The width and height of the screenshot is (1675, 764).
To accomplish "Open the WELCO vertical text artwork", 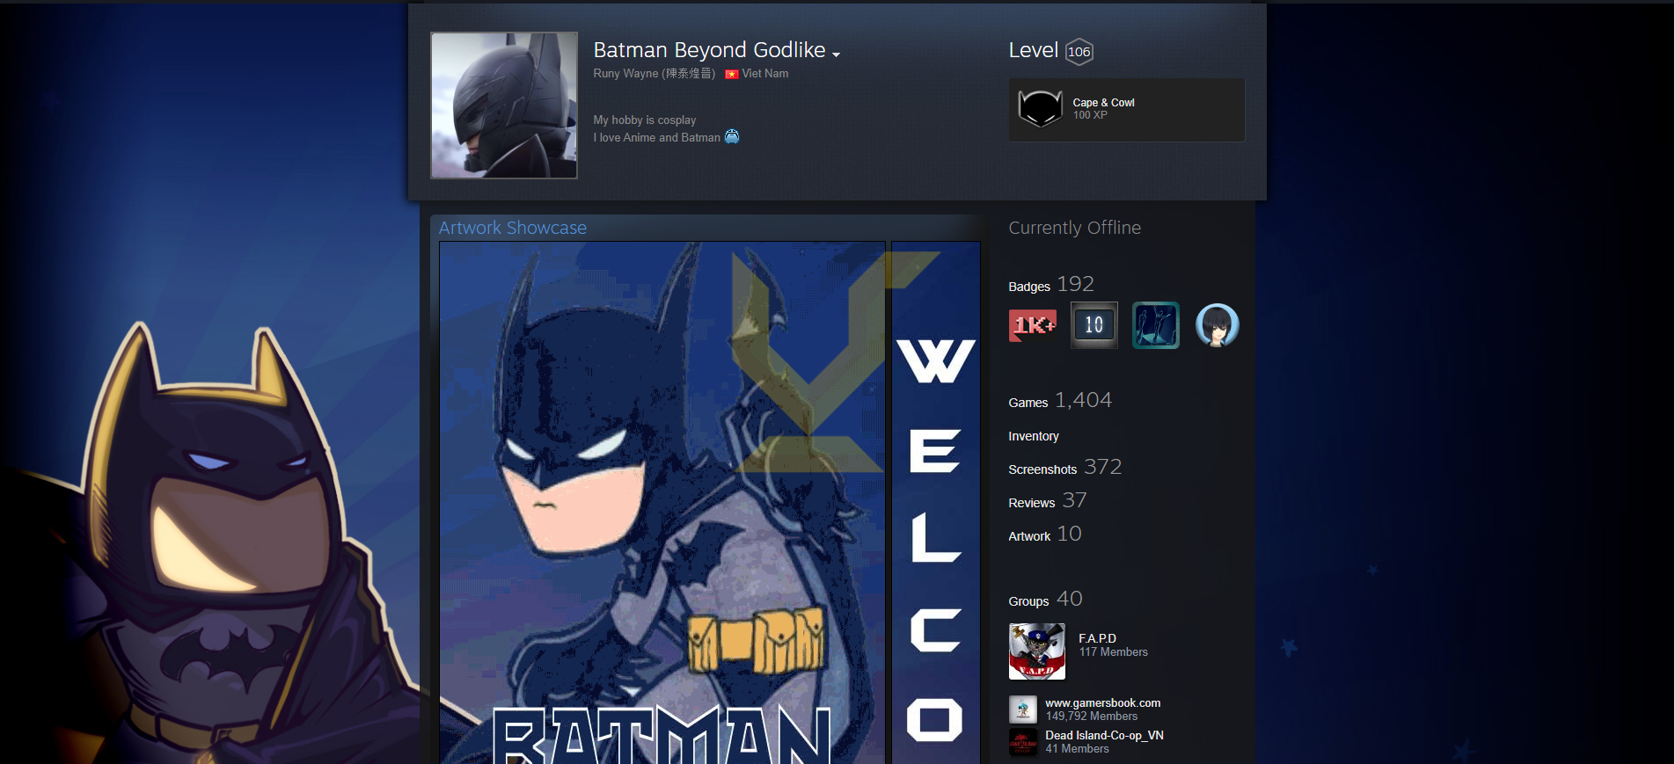I will coord(935,501).
